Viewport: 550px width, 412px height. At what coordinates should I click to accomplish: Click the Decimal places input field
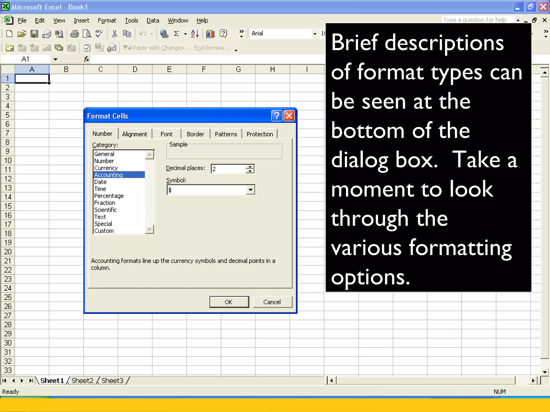point(228,169)
